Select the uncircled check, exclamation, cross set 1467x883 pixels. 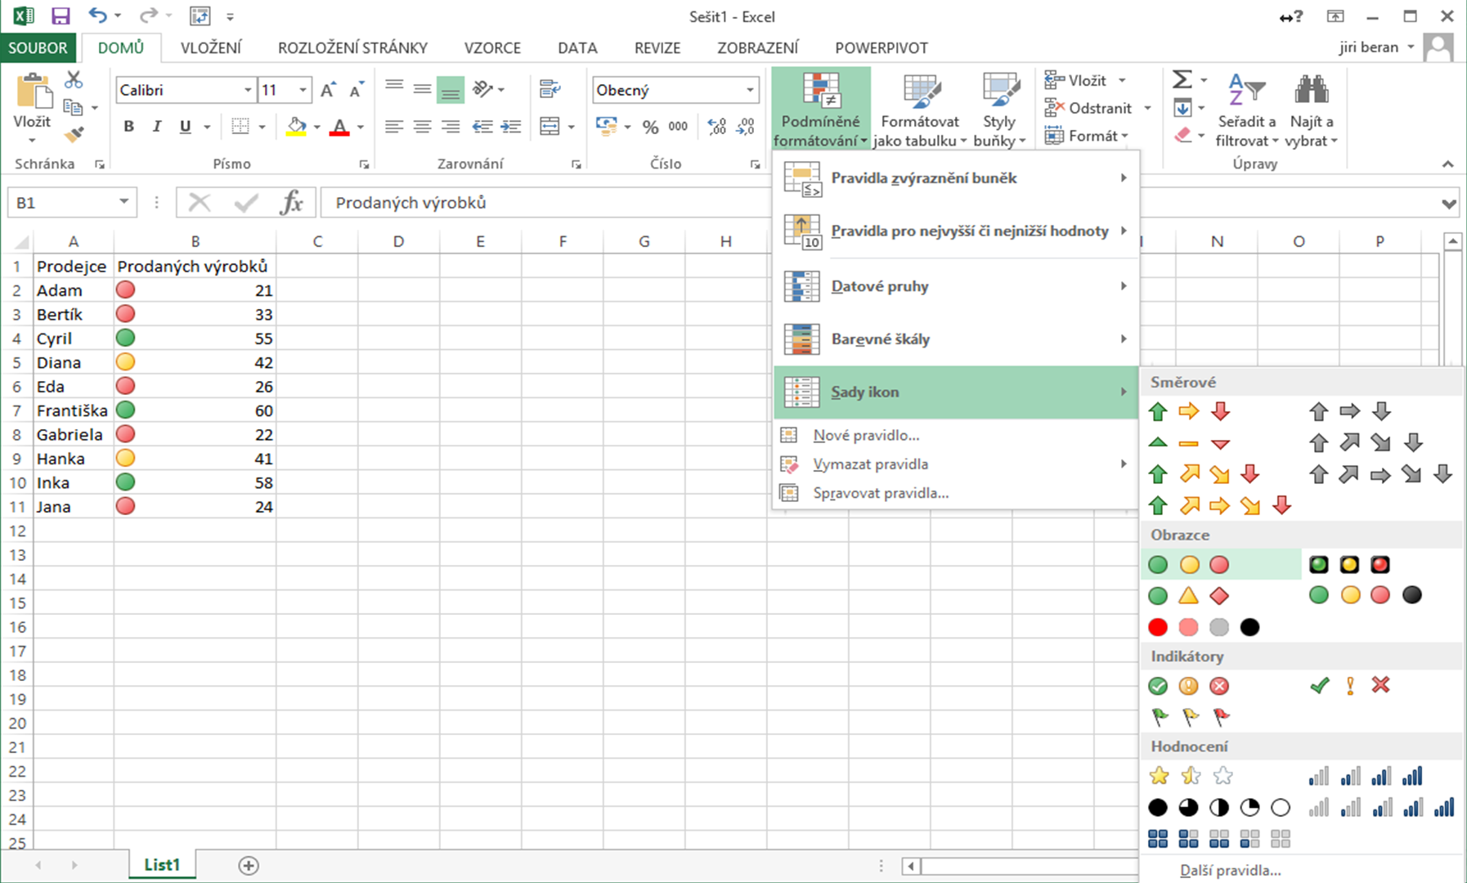point(1349,686)
